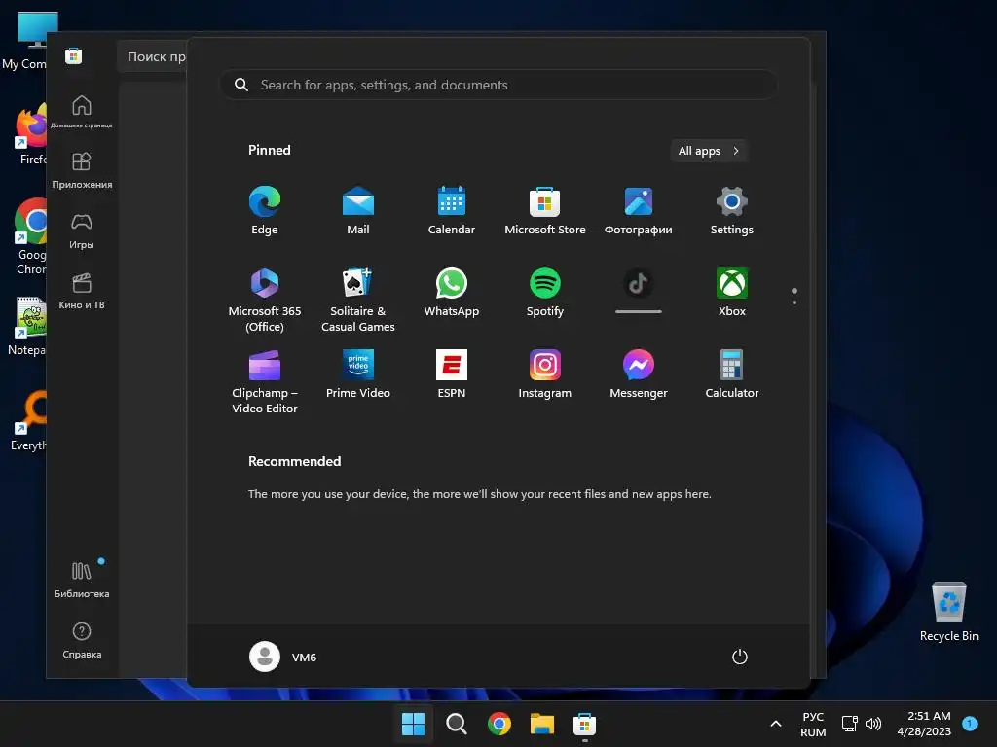Open notification badge in tray

coord(970,723)
